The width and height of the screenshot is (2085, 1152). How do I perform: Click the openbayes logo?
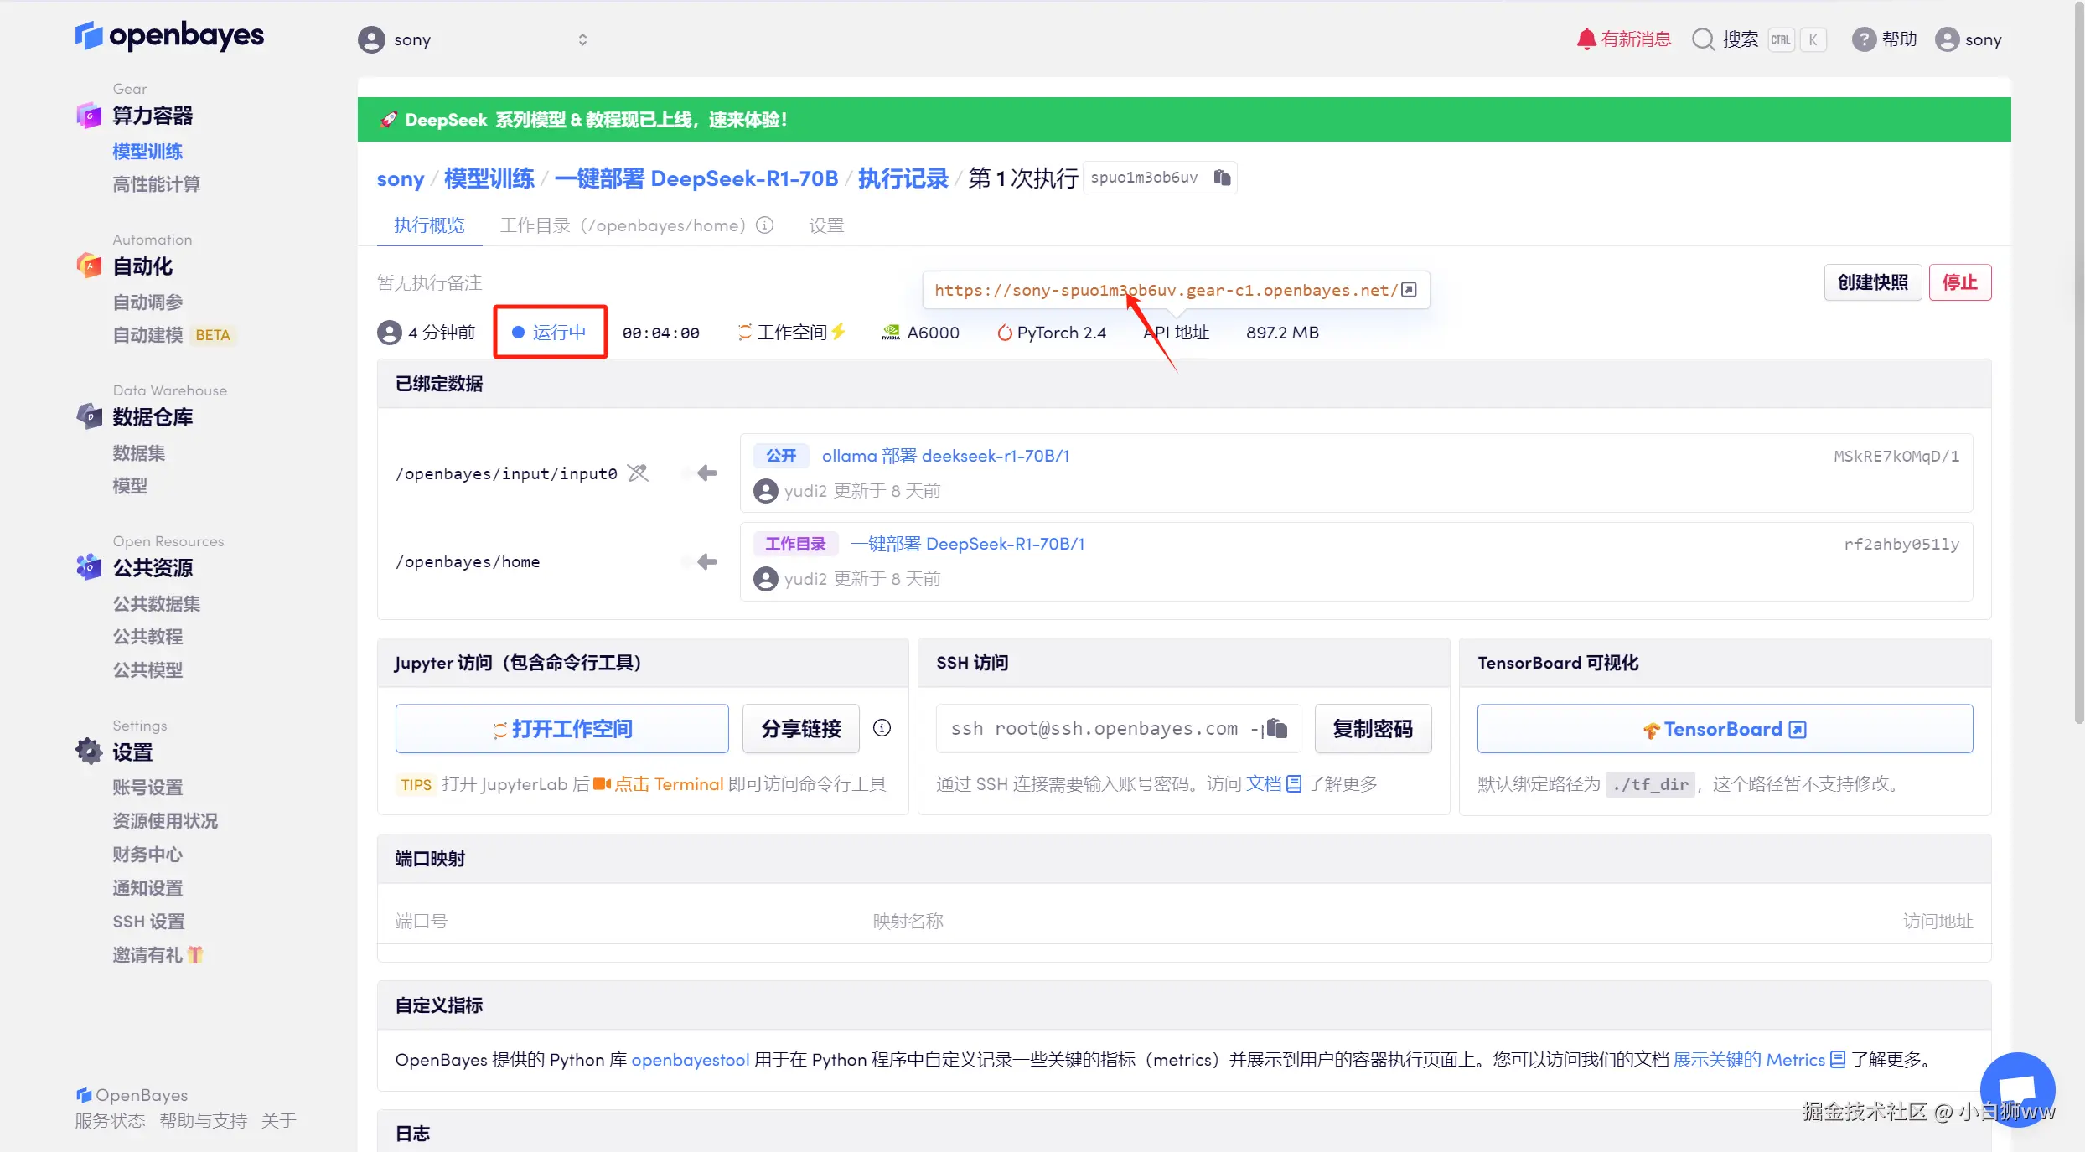[x=169, y=36]
